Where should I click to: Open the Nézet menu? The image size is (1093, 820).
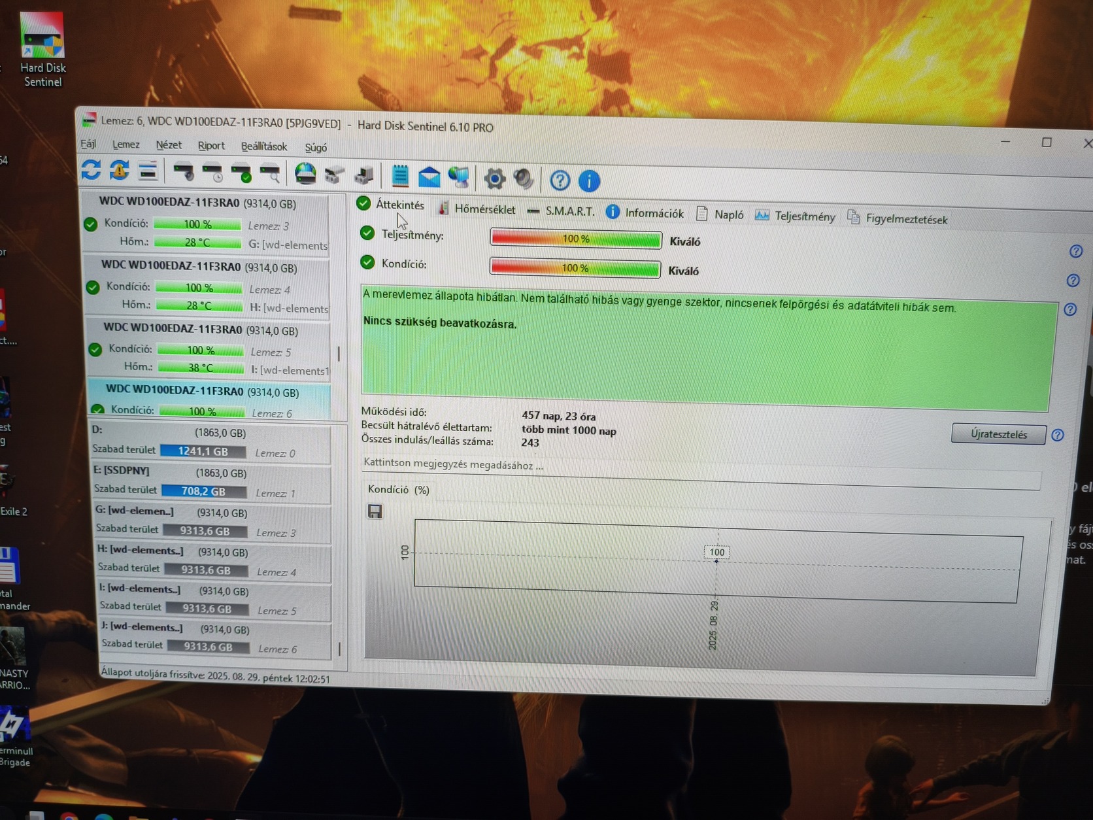coord(169,145)
